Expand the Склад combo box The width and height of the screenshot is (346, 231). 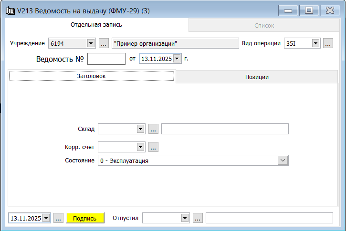[x=140, y=129]
